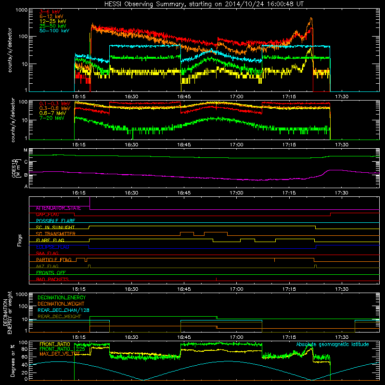Select the POSSIBLE_FLARE flag label
Viewport: 385px width, 385px height.
click(x=55, y=221)
